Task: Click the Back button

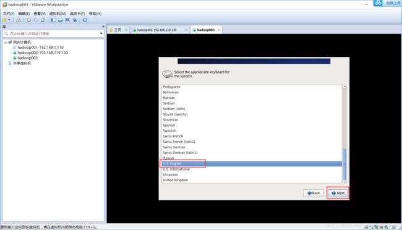Action: point(314,193)
